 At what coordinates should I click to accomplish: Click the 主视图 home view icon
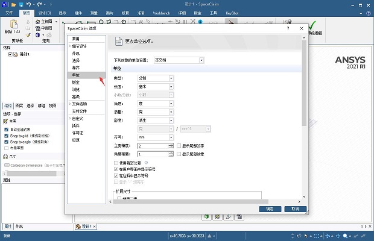click(37, 22)
